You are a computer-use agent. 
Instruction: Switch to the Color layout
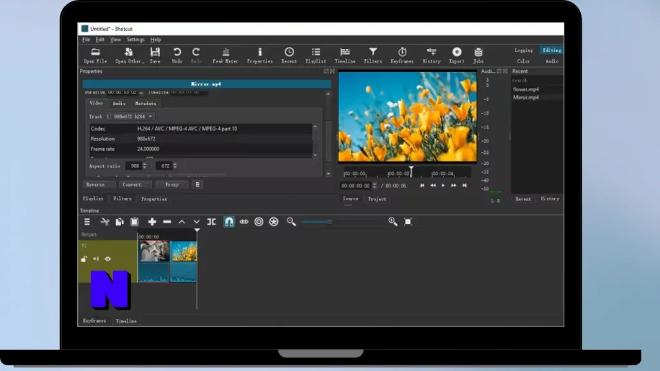click(523, 61)
